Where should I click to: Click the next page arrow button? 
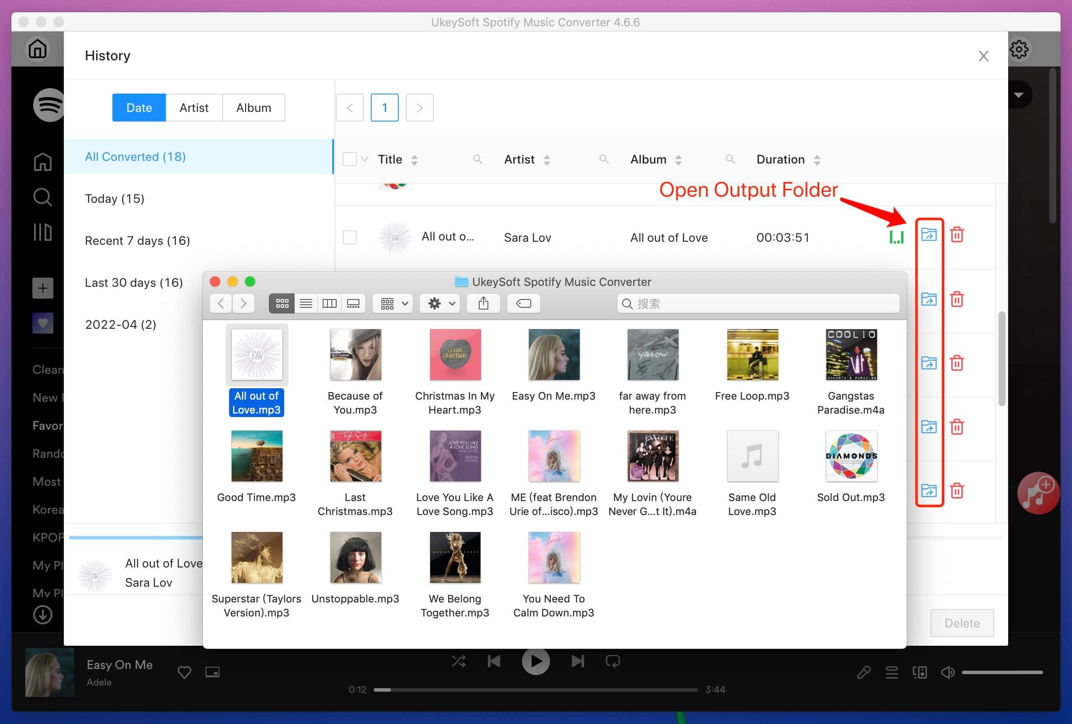pyautogui.click(x=418, y=107)
